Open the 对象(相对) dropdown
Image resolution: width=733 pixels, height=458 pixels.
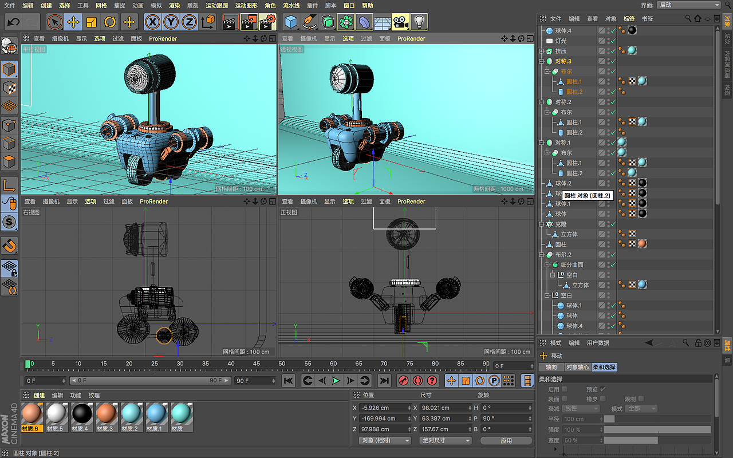(x=384, y=440)
